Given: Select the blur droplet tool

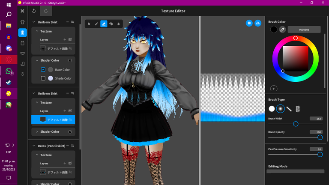Looking at the screenshot, I should [x=119, y=24].
